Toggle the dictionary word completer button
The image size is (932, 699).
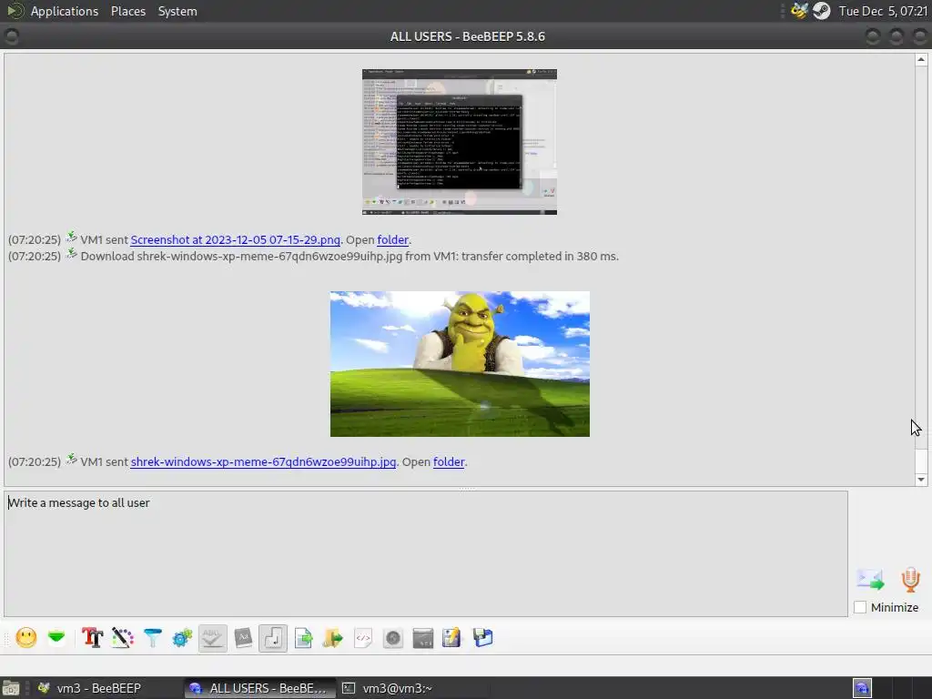(x=243, y=638)
